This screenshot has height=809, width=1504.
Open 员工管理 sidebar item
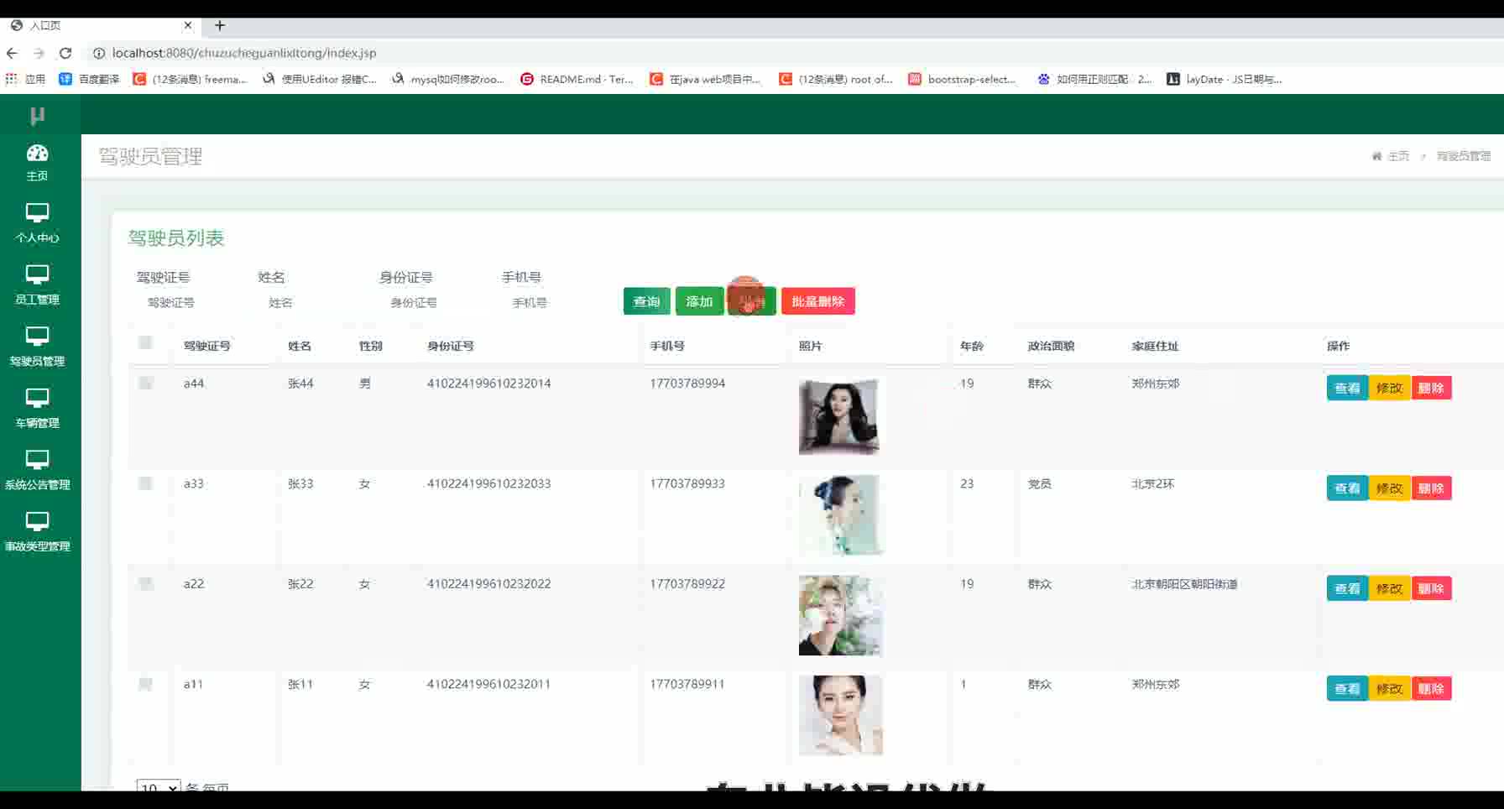37,284
